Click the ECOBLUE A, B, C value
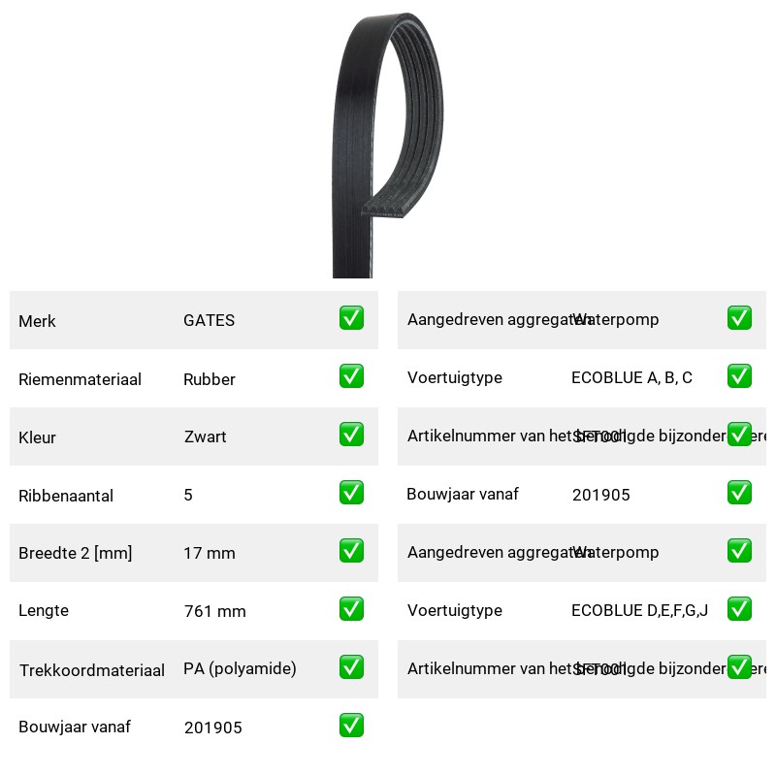 click(631, 378)
